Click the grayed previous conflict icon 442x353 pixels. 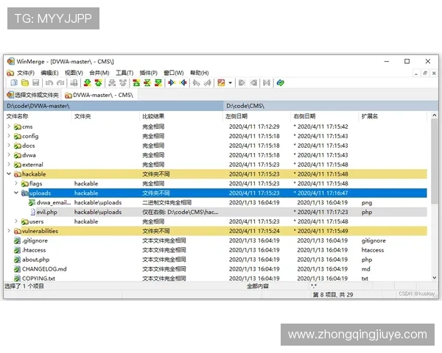pyautogui.click(x=123, y=83)
